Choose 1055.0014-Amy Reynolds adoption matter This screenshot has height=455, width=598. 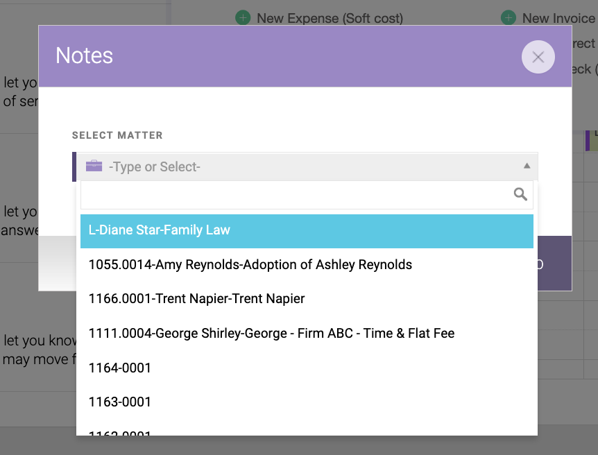[x=307, y=265]
